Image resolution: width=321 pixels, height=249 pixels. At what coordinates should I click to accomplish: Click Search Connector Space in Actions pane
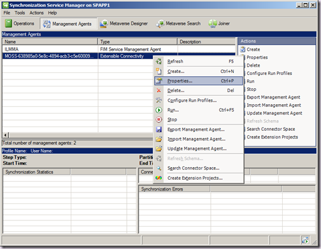271,129
